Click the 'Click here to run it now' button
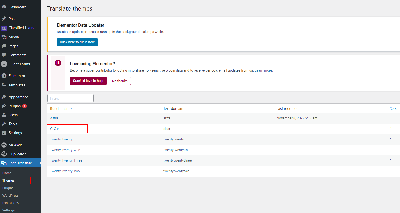The height and width of the screenshot is (213, 400). point(77,42)
